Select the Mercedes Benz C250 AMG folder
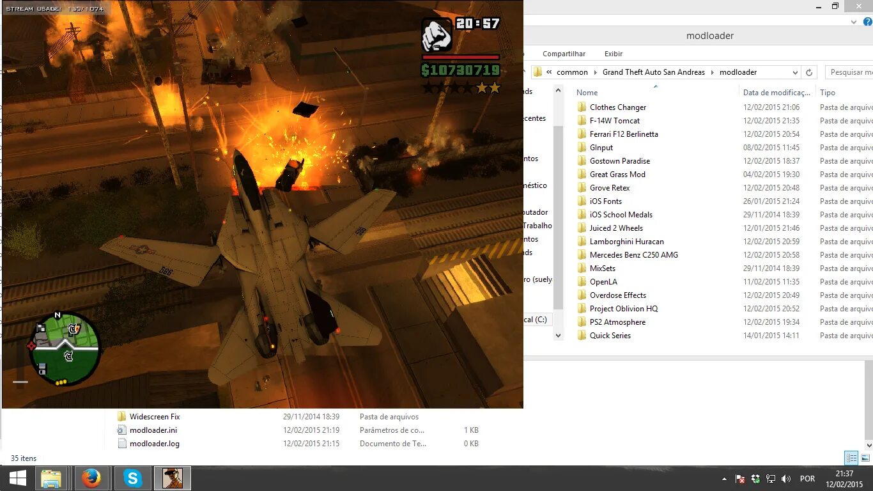873x491 pixels. pyautogui.click(x=634, y=255)
